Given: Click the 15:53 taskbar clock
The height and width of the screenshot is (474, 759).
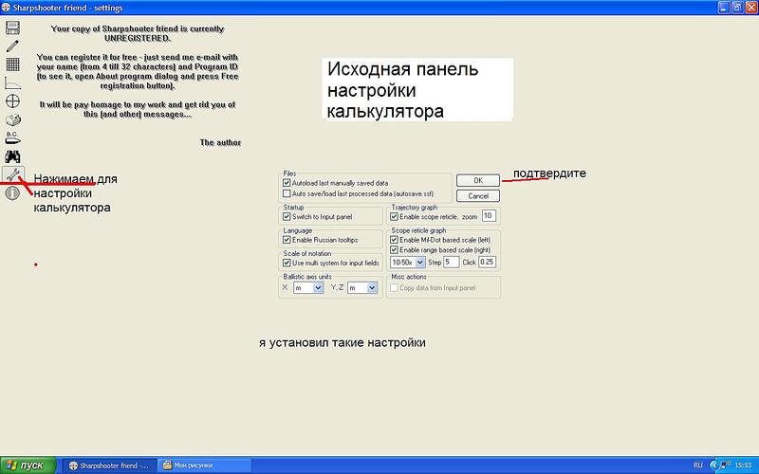Looking at the screenshot, I should [744, 465].
